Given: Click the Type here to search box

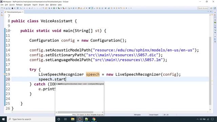Looking at the screenshot, I should pyautogui.click(x=31, y=119).
